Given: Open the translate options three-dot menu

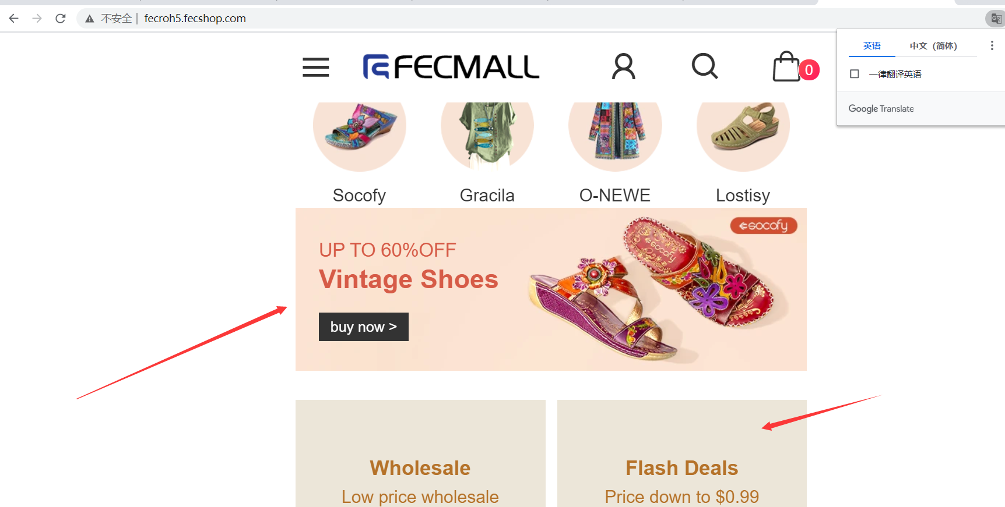Looking at the screenshot, I should click(992, 45).
